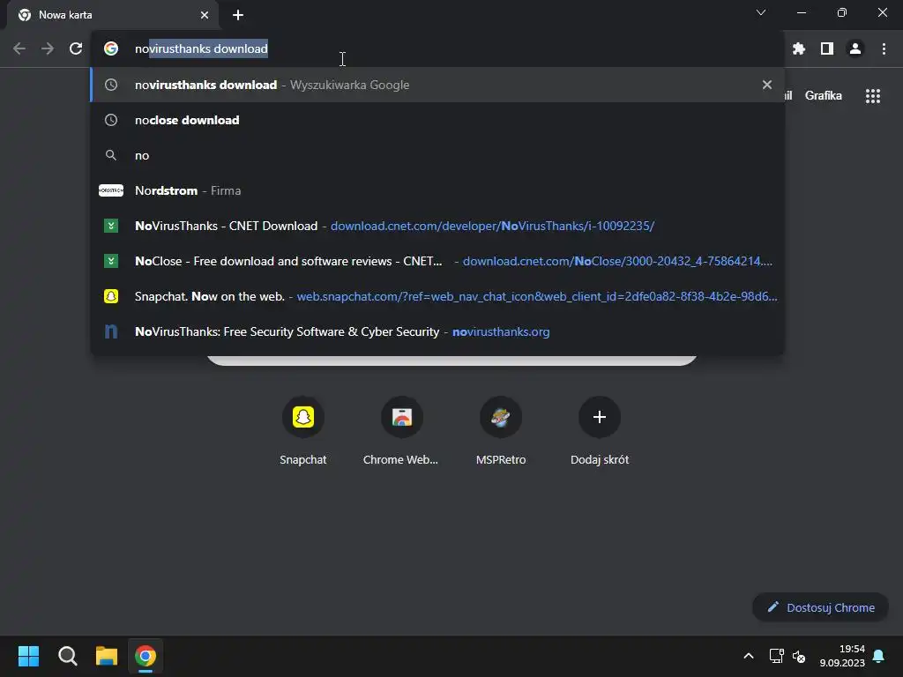Screen dimensions: 903x677
Task: Open the Chrome Web Store shortcut
Action: point(401,430)
